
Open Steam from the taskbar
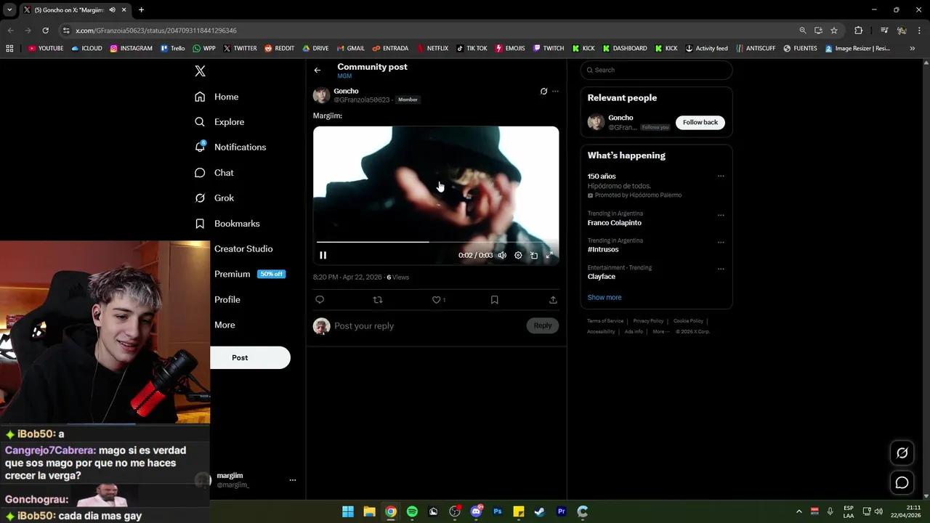pos(540,511)
